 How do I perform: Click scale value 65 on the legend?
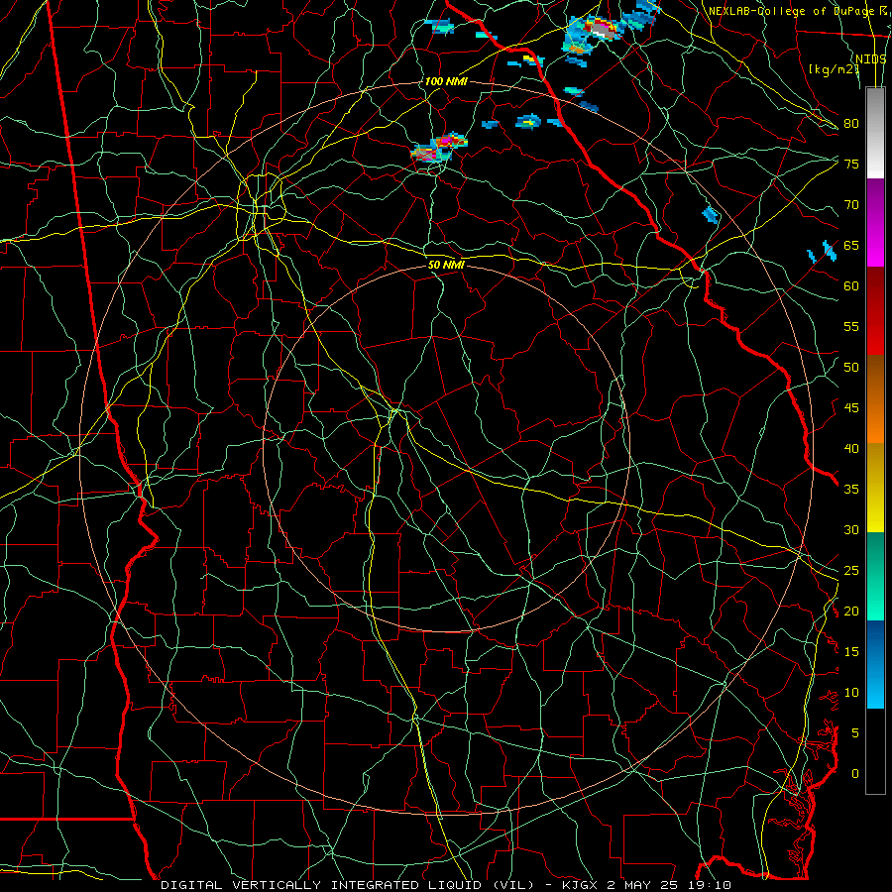coord(851,245)
